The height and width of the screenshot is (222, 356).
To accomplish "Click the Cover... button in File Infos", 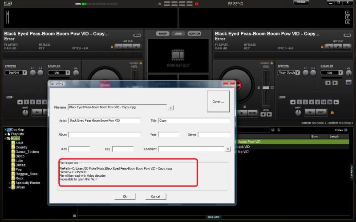I will pos(218,102).
